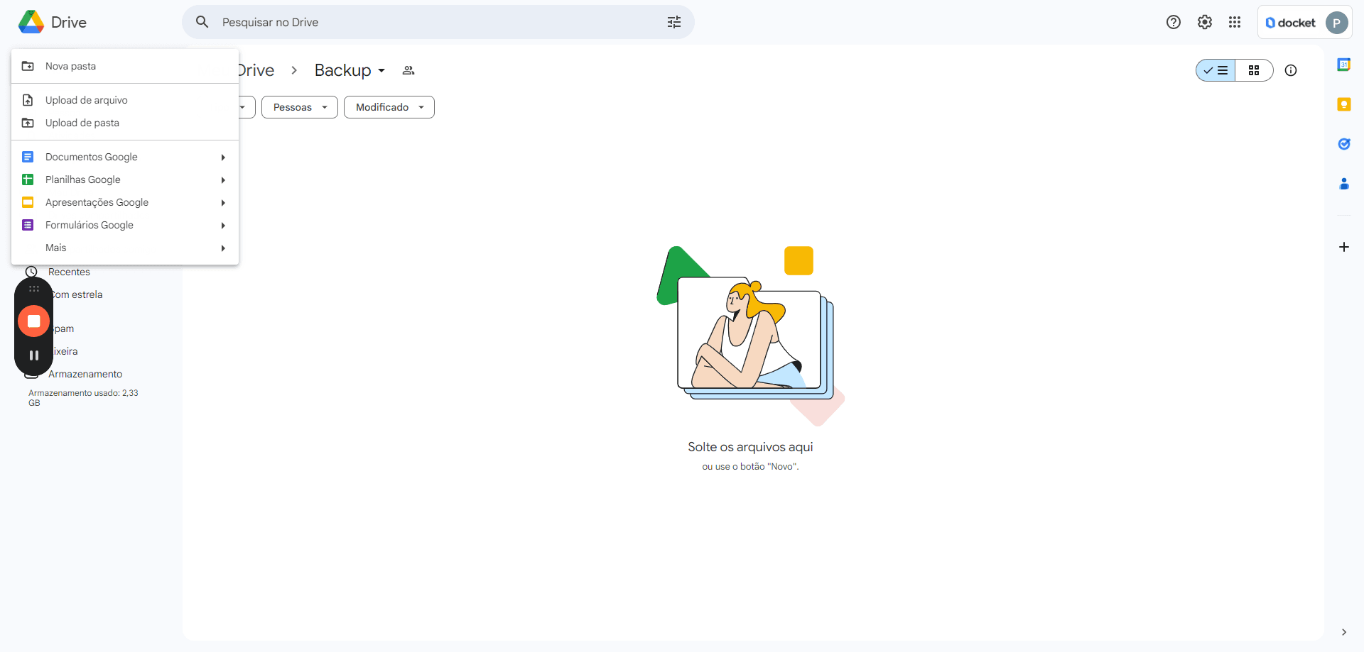Click the Google Drive logo
1364x652 pixels.
(31, 22)
